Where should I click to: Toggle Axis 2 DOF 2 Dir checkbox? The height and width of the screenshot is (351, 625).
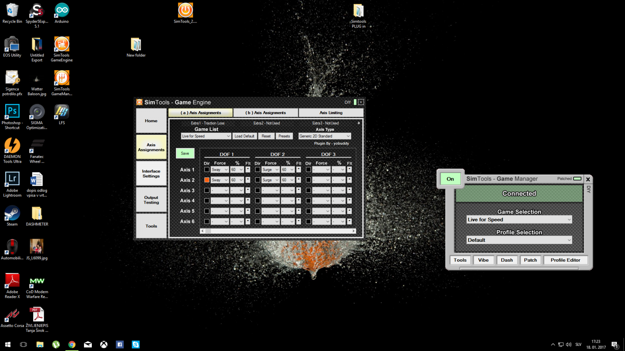[x=258, y=180]
